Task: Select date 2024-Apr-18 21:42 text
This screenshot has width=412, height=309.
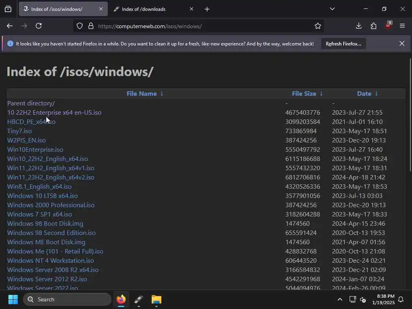Action: pos(358,177)
